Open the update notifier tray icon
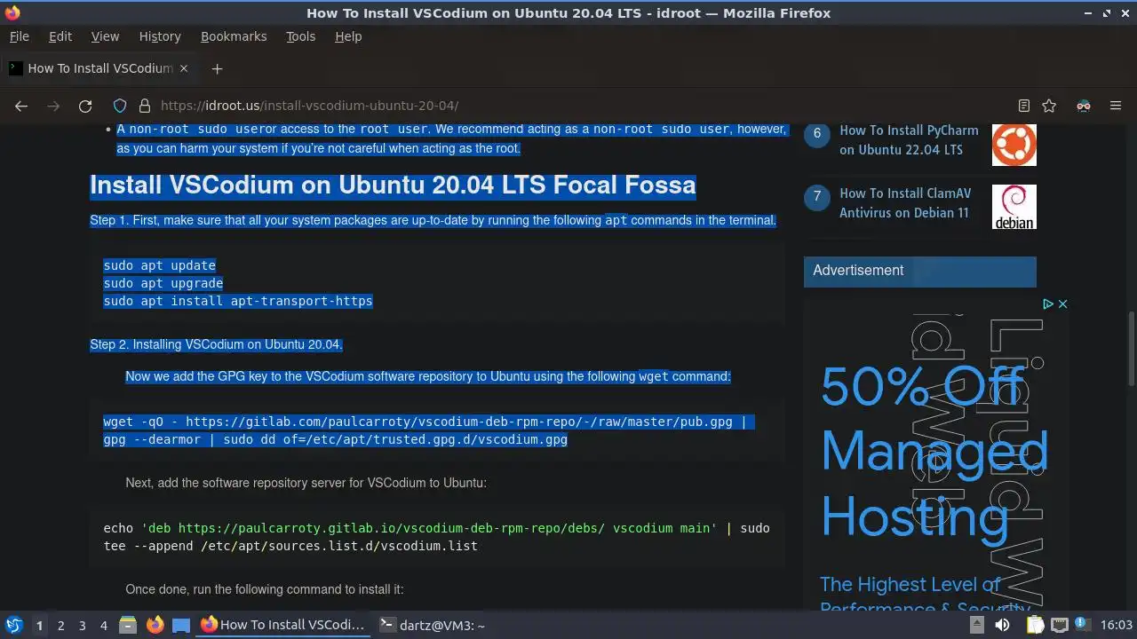 click(1082, 625)
